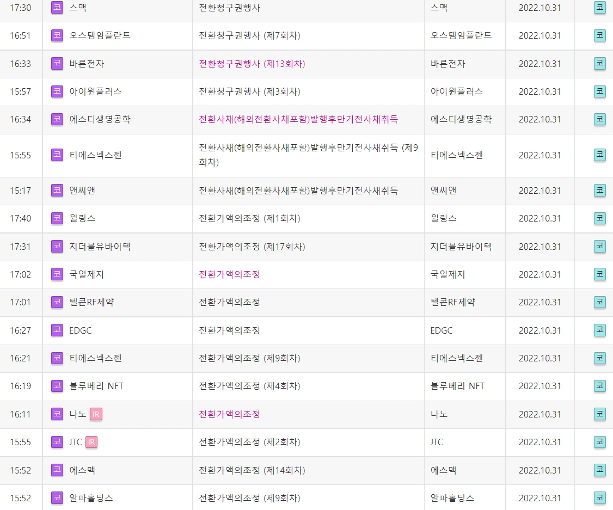The height and width of the screenshot is (510, 613).
Task: Open 전환청구권행사 (제7회차) disclosure
Action: click(x=249, y=35)
